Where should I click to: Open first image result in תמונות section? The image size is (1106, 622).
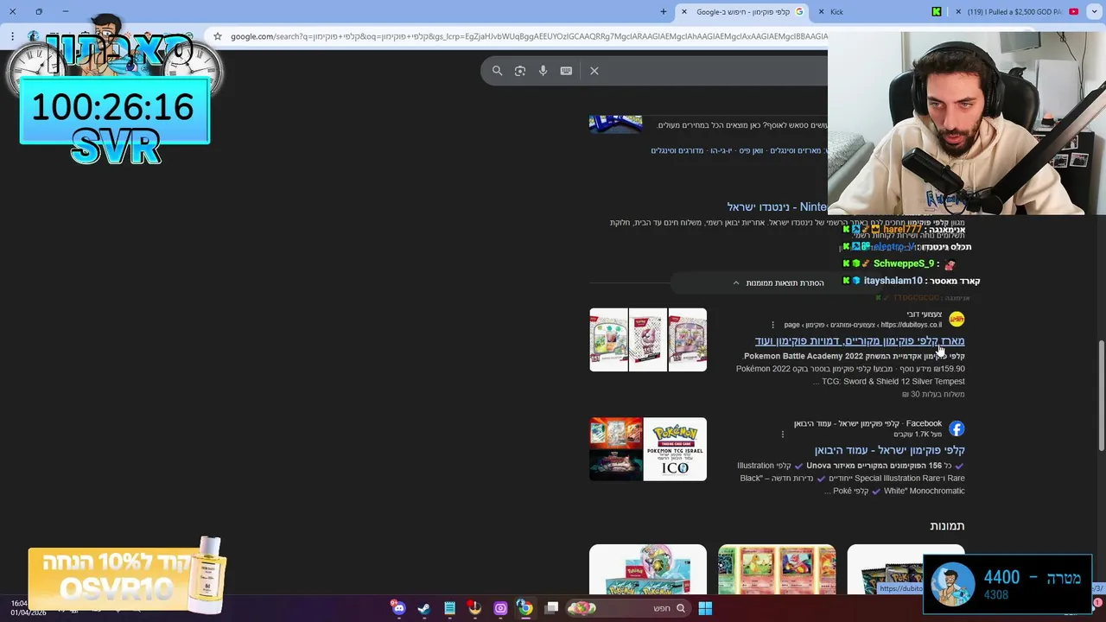(906, 569)
